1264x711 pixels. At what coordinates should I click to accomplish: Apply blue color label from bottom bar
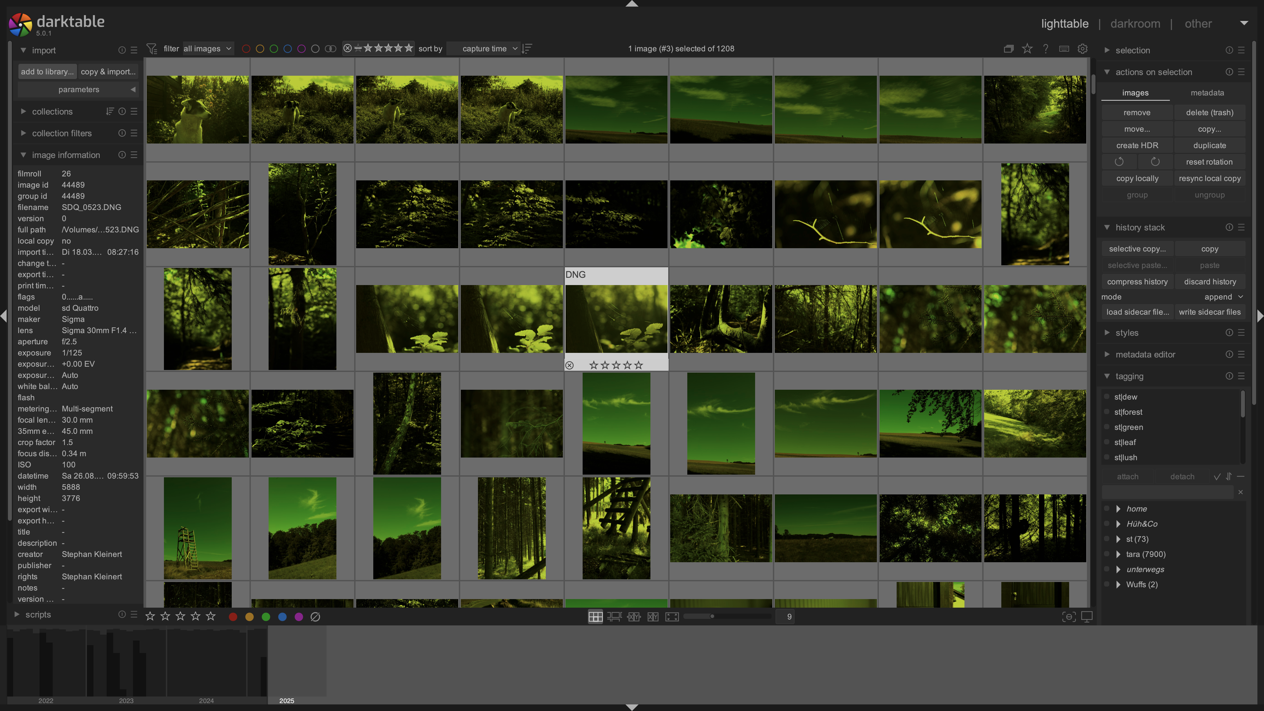(x=282, y=617)
